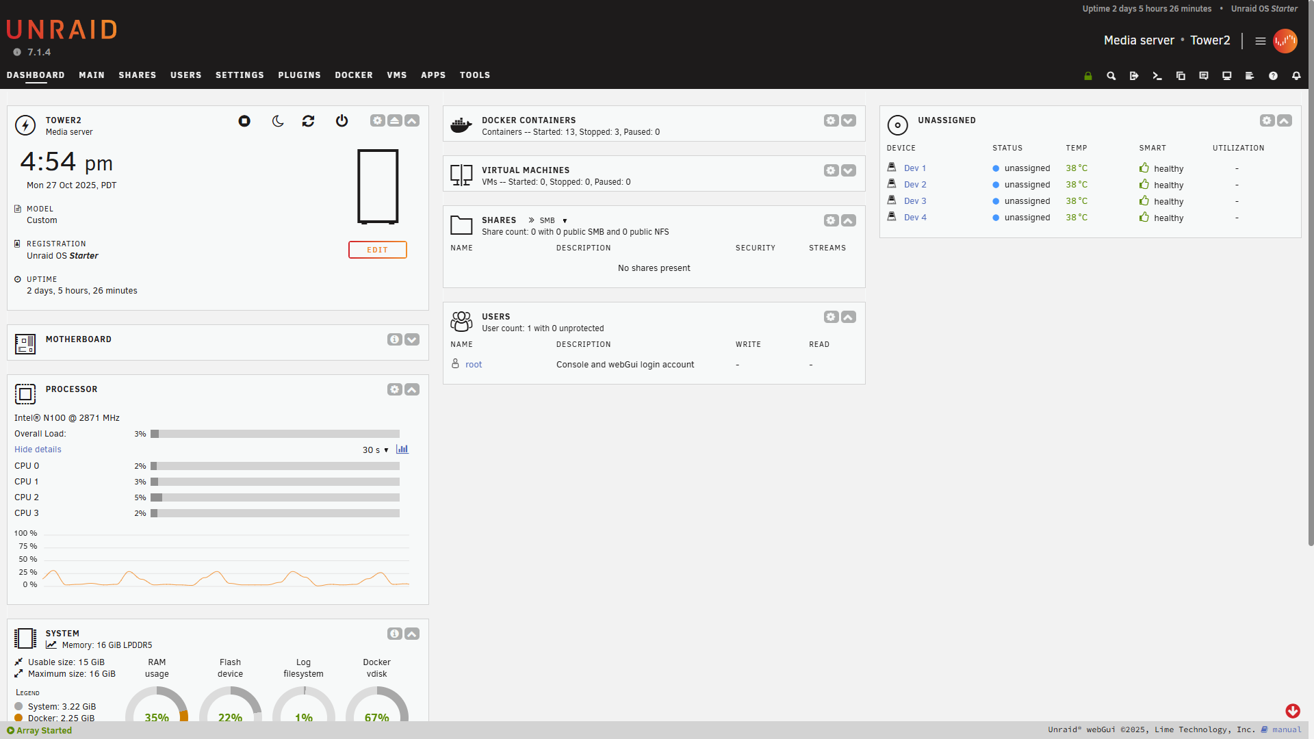Stop the array using the stop icon
This screenshot has height=739, width=1314.
244,121
